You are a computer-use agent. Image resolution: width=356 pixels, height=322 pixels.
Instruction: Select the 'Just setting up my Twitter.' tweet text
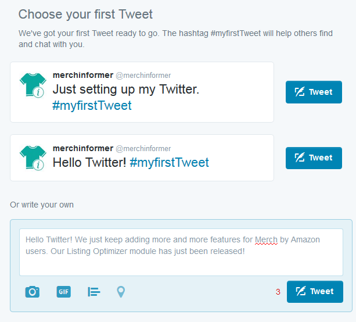point(126,89)
